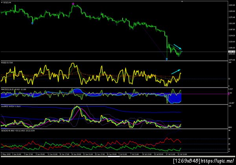Click the '8 Jun 09:00' time axis label

[x=40, y=154]
